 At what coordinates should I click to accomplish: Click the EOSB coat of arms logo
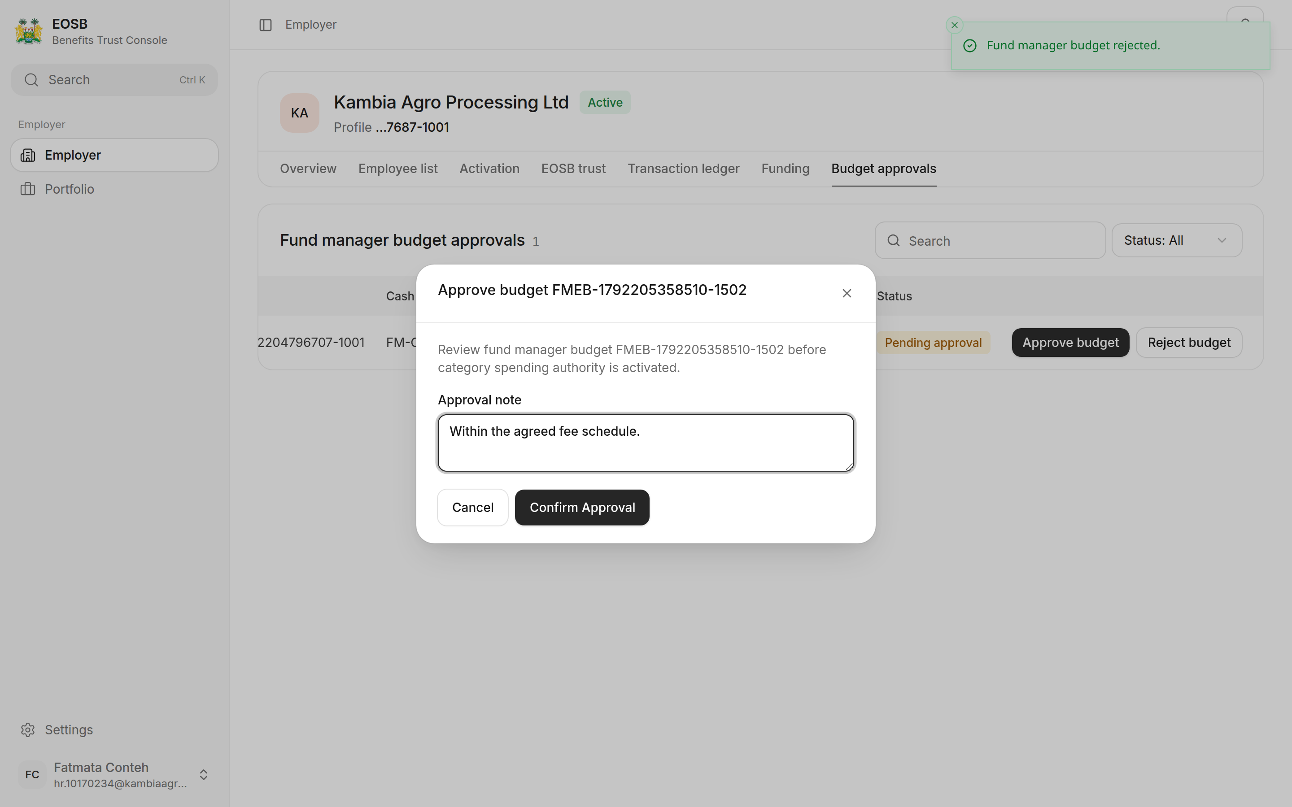[x=28, y=31]
